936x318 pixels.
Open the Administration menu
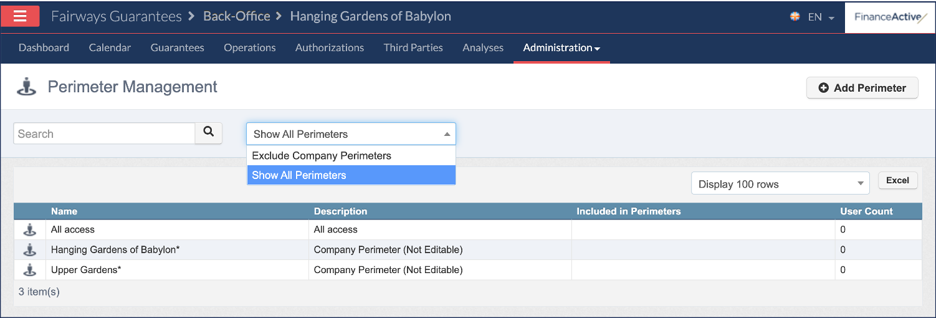pos(561,47)
